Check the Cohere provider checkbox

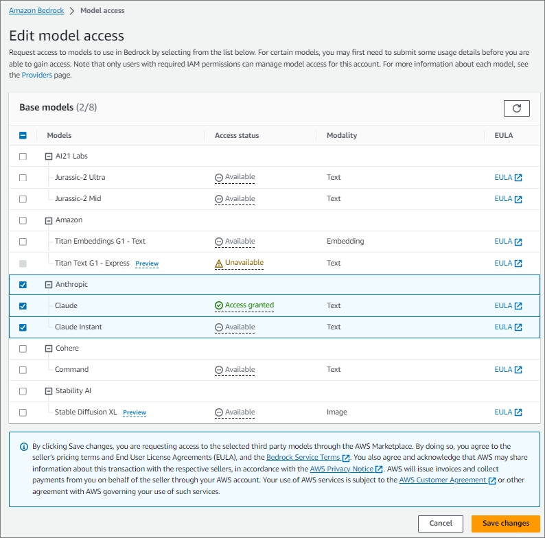pos(23,349)
